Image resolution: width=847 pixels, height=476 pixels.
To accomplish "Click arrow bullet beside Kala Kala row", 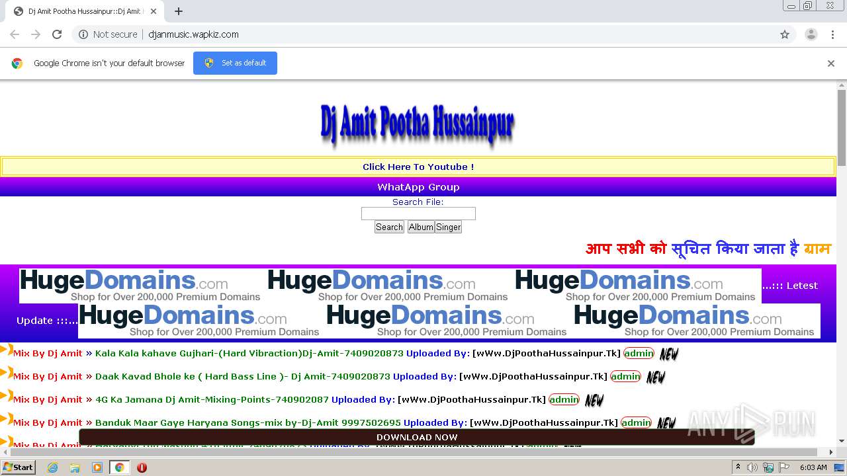I will click(7, 349).
